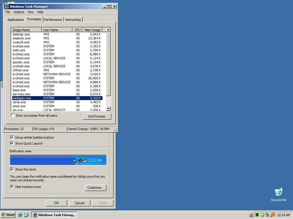This screenshot has width=293, height=219.
Task: Click the Show Desktop Quick Launch icon
Action: click(x=26, y=215)
